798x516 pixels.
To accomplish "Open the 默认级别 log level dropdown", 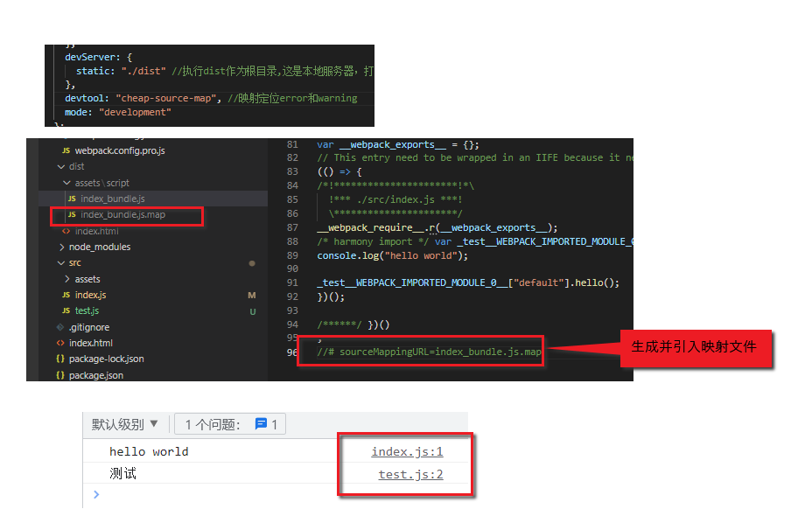I will tap(124, 424).
